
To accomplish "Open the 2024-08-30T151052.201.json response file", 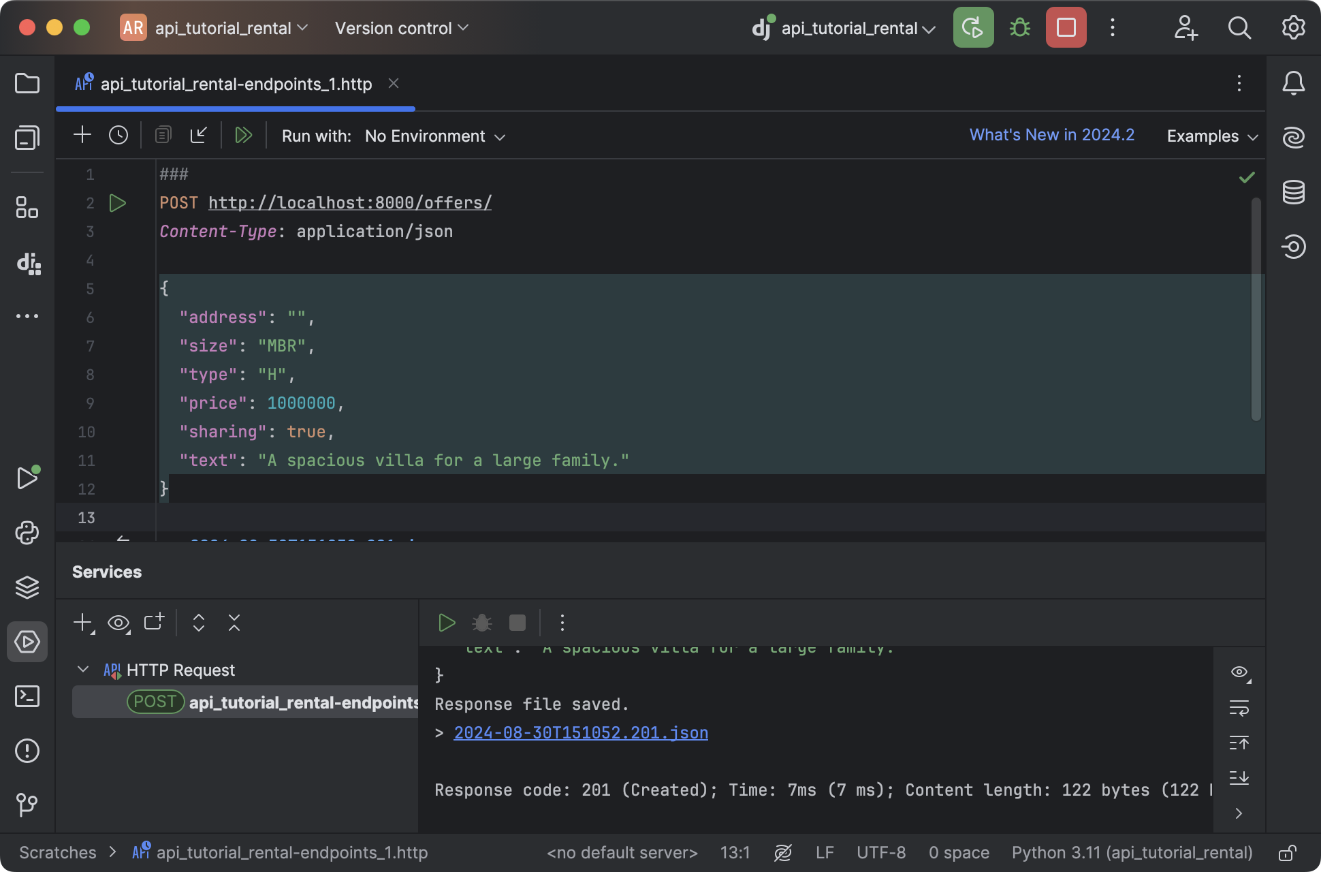I will (x=580, y=732).
